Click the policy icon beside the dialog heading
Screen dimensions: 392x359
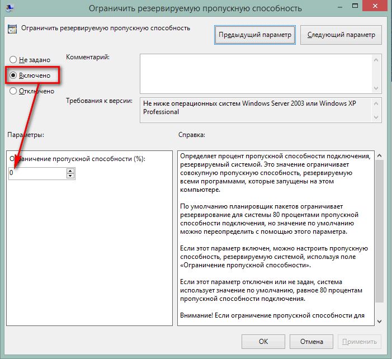pos(12,29)
